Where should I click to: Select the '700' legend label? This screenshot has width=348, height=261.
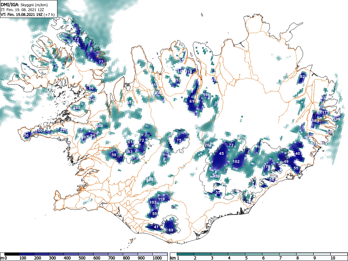[x=111, y=258]
